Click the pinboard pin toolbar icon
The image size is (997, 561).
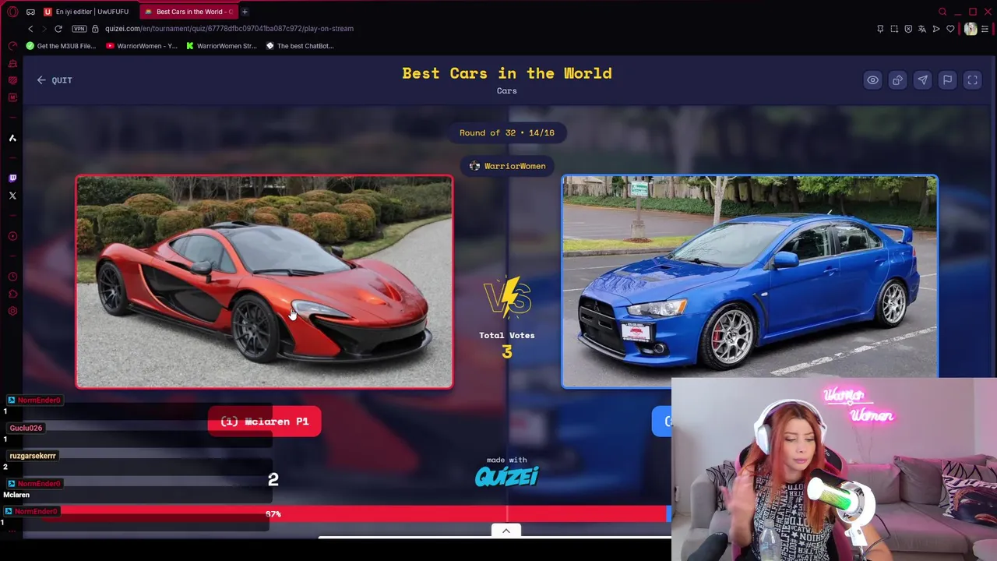(x=880, y=29)
